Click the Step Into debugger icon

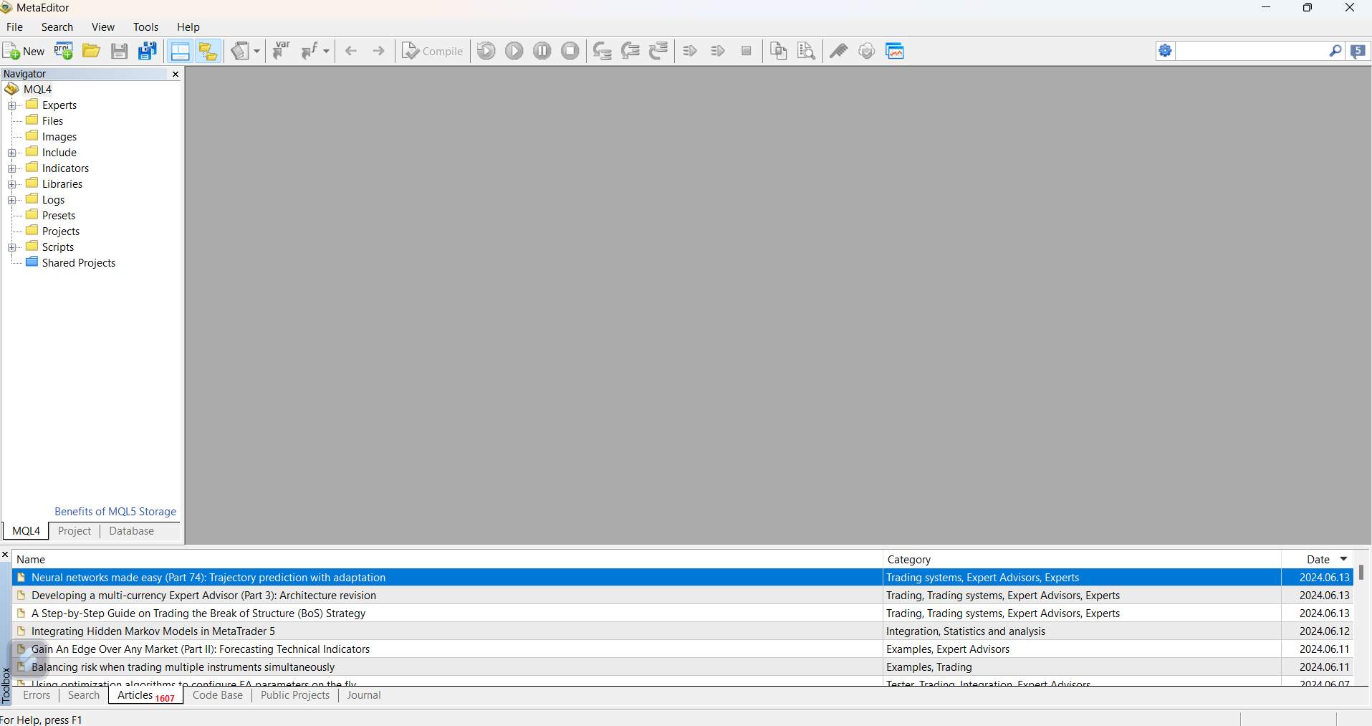603,51
